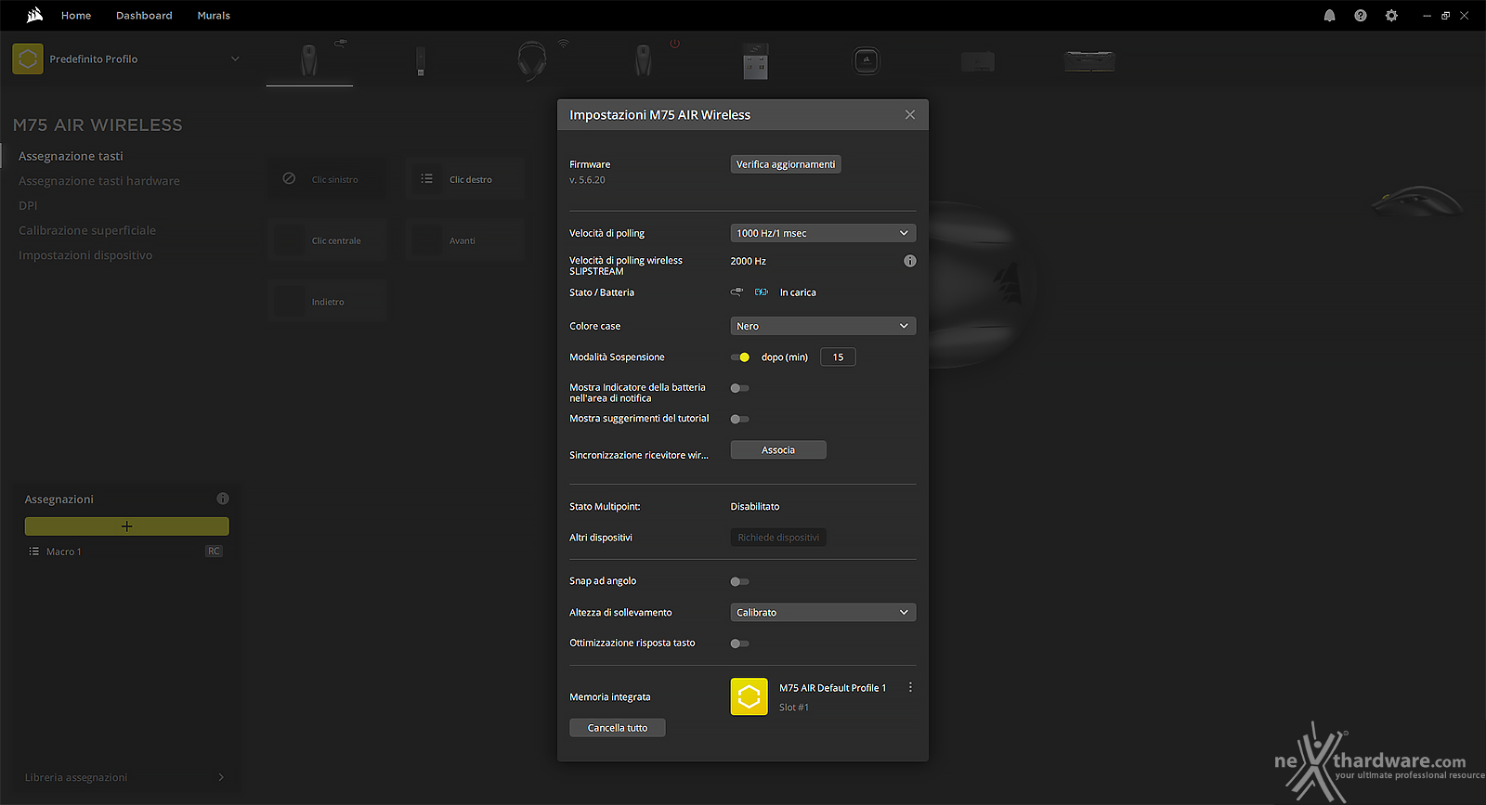Screen dimensions: 1486x805
Task: Open the Dashboard menu
Action: [144, 16]
